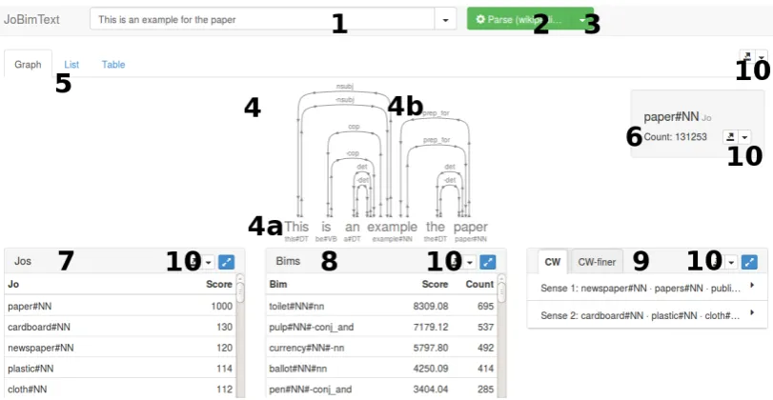Select the plastic#NN row in Jos
This screenshot has width=773, height=400.
(x=120, y=369)
